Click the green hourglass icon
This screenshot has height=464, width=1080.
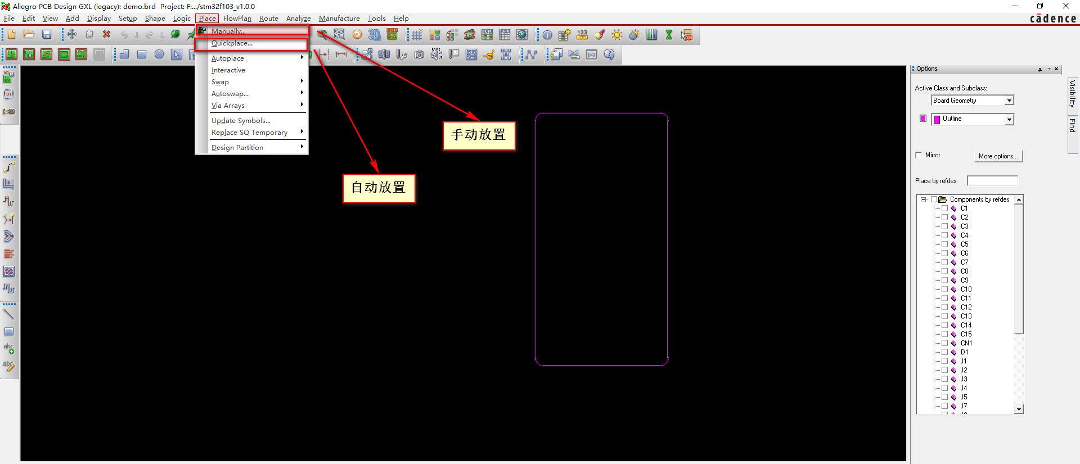(669, 35)
